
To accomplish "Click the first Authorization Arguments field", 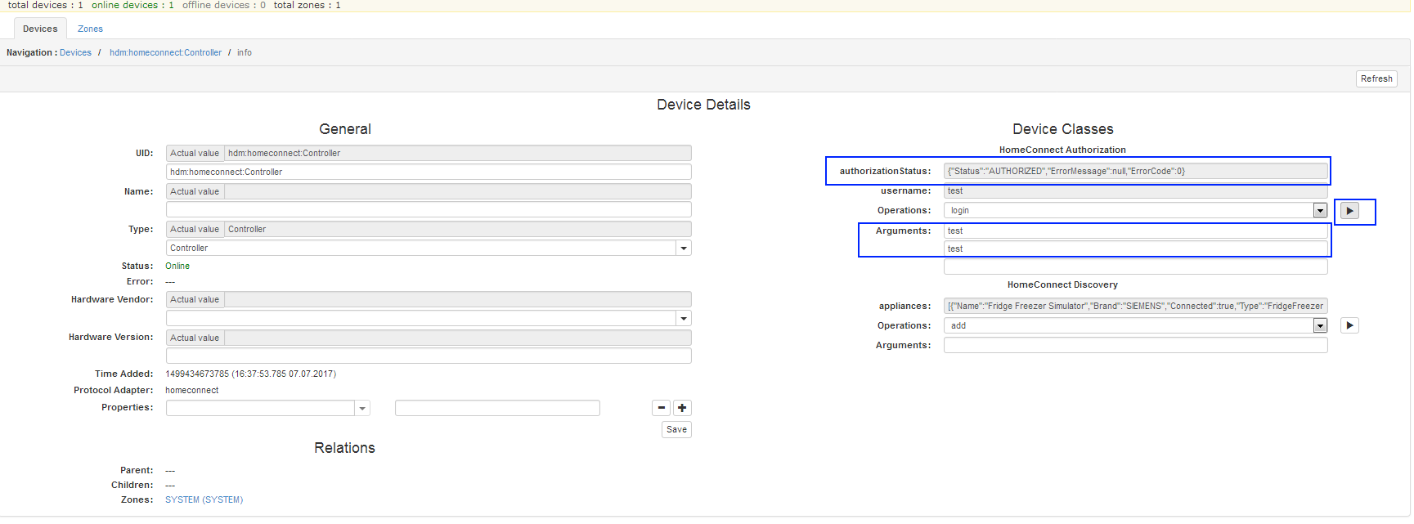I will pos(1135,231).
